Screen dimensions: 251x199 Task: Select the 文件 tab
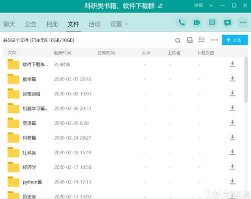click(x=73, y=24)
